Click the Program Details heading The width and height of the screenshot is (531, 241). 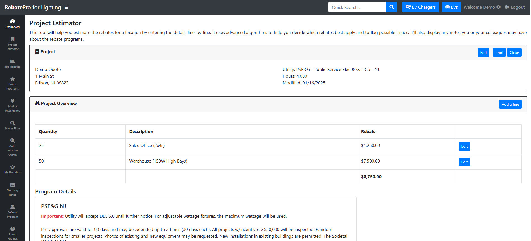point(56,191)
